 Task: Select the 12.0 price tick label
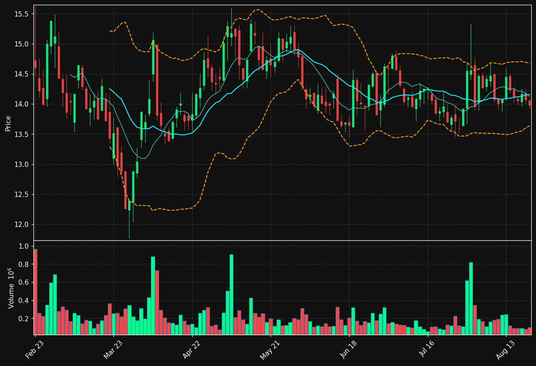21,224
